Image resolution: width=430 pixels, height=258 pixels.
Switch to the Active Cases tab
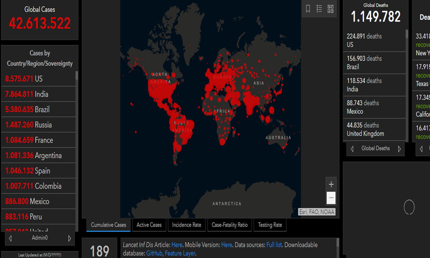point(149,225)
